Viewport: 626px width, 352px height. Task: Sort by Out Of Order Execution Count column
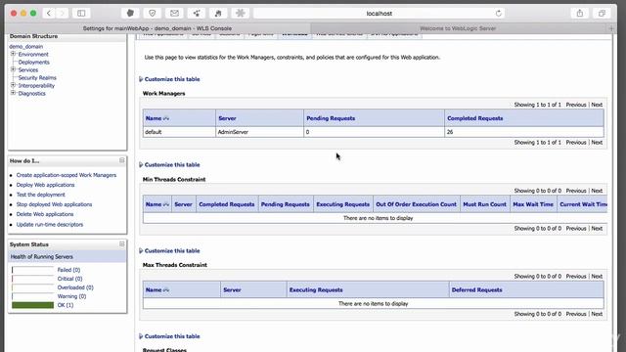[x=416, y=204]
